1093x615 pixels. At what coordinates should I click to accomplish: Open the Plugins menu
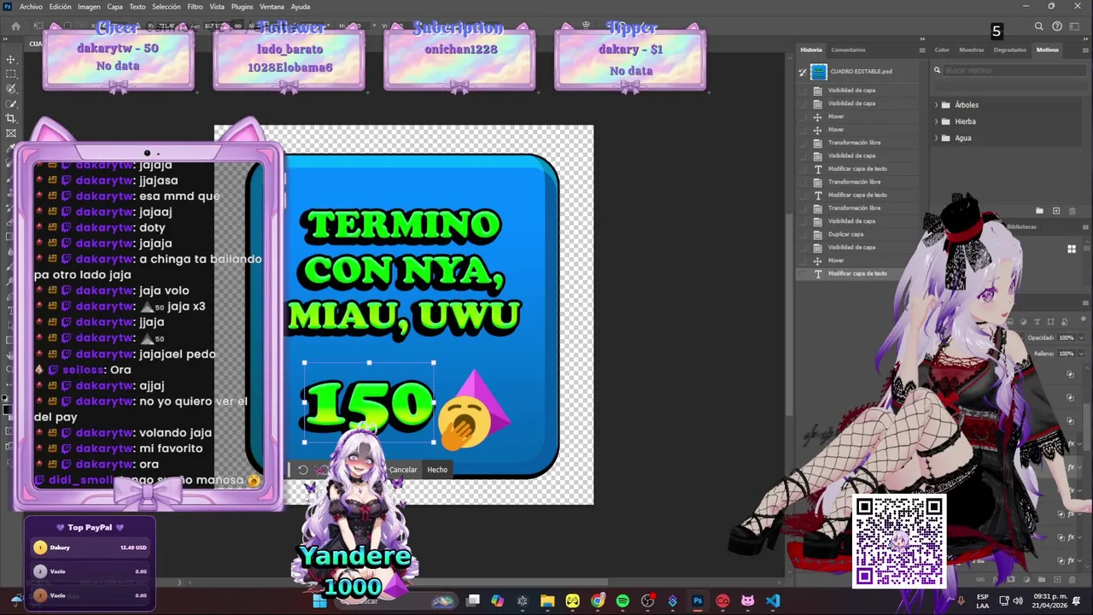click(243, 7)
